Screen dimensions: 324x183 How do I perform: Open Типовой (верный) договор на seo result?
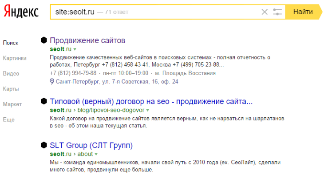tap(151, 102)
